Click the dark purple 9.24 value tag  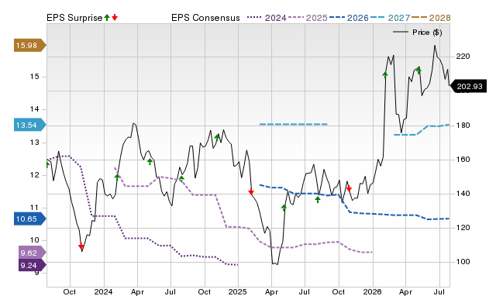[33, 265]
